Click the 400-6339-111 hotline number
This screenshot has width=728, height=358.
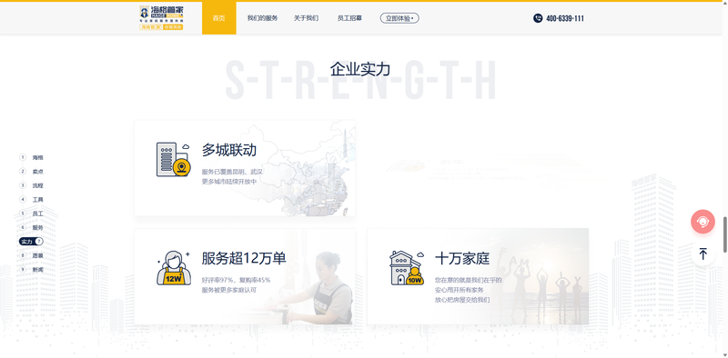565,18
